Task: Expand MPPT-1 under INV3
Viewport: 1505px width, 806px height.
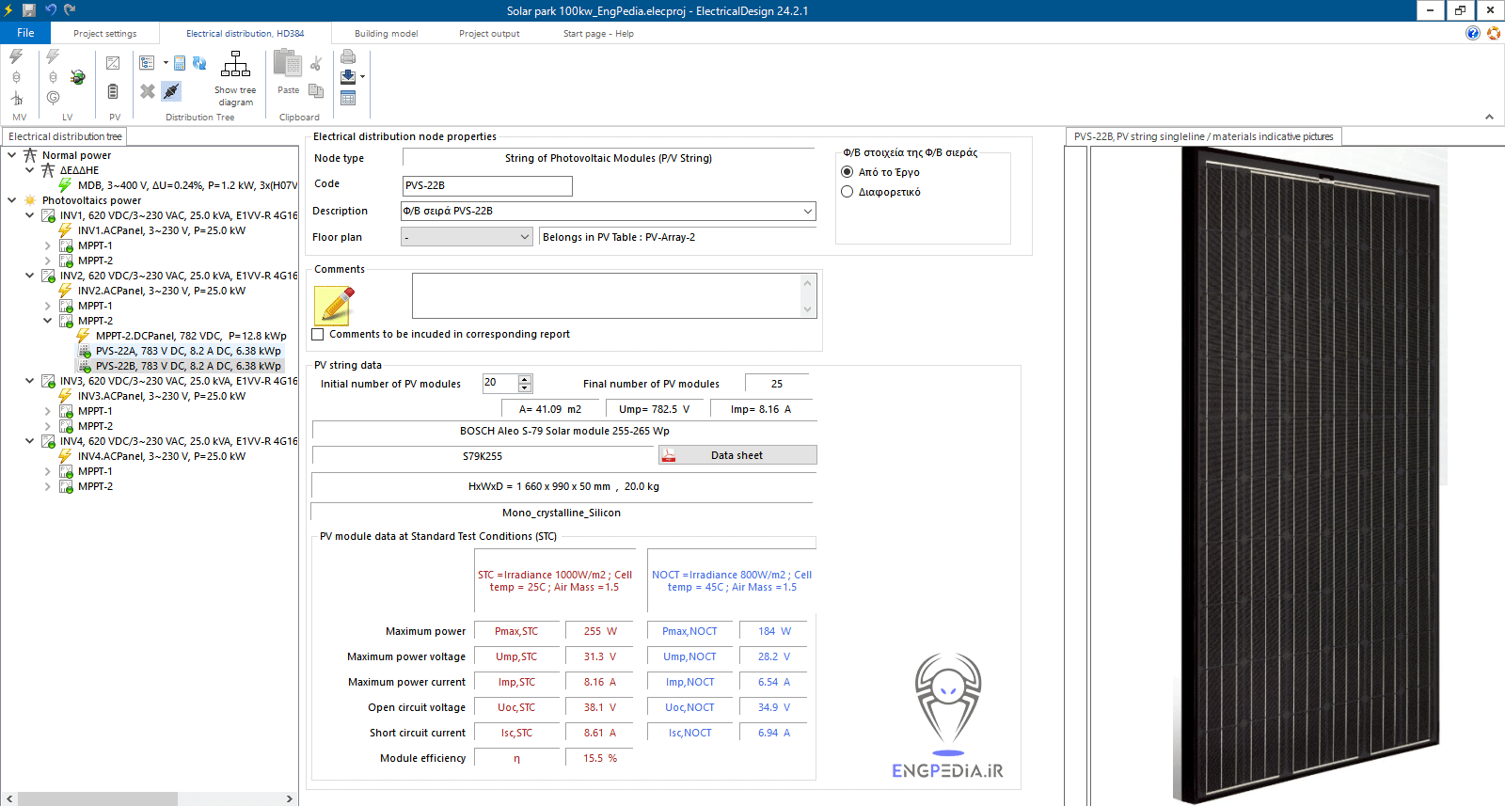Action: 48,411
